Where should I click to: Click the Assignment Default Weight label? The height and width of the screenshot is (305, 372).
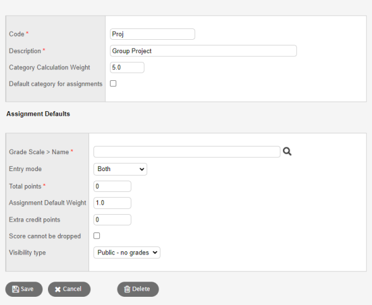pos(48,203)
